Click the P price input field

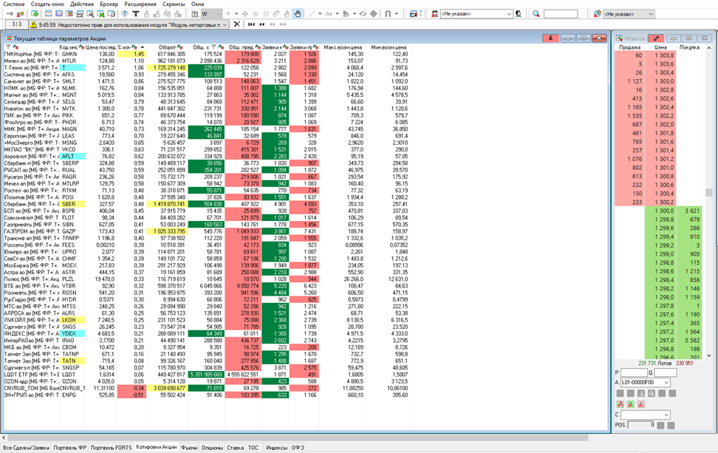tap(634, 373)
